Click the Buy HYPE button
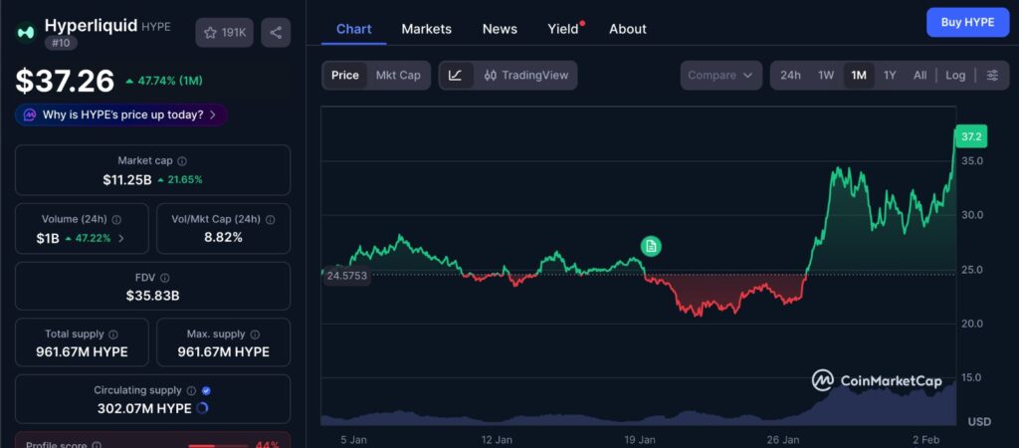This screenshot has width=1019, height=448. (x=967, y=22)
